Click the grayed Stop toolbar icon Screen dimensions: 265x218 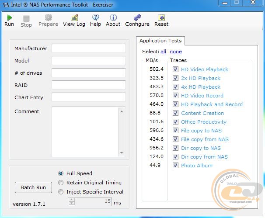[x=26, y=19]
